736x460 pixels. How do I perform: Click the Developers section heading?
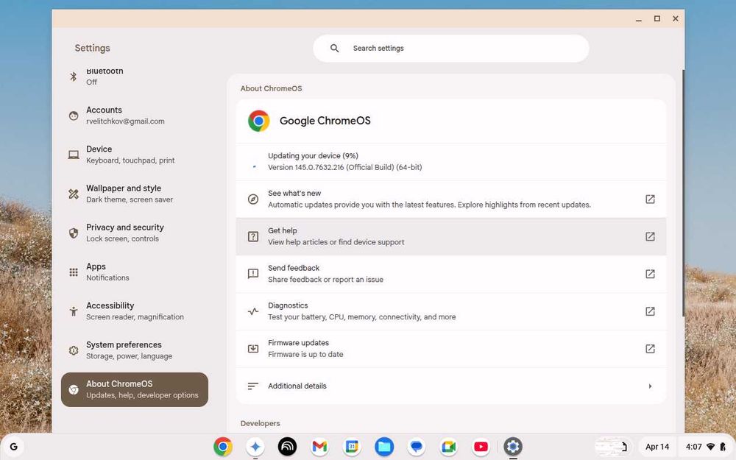coord(260,423)
